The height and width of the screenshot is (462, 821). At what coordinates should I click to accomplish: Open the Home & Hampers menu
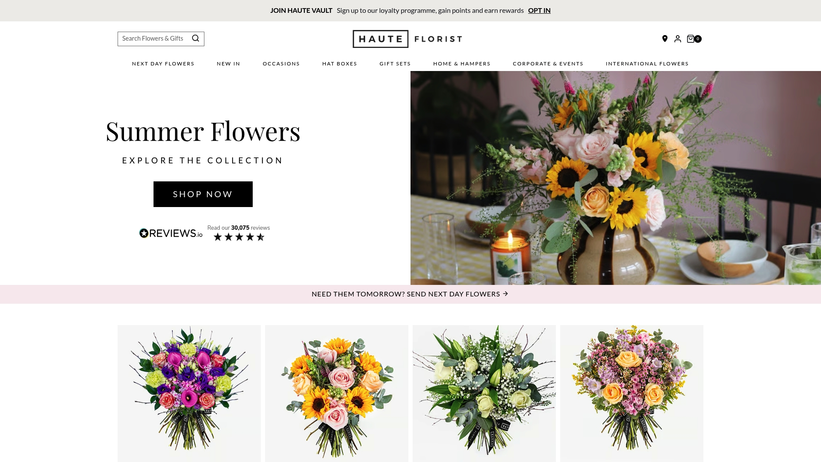point(462,64)
